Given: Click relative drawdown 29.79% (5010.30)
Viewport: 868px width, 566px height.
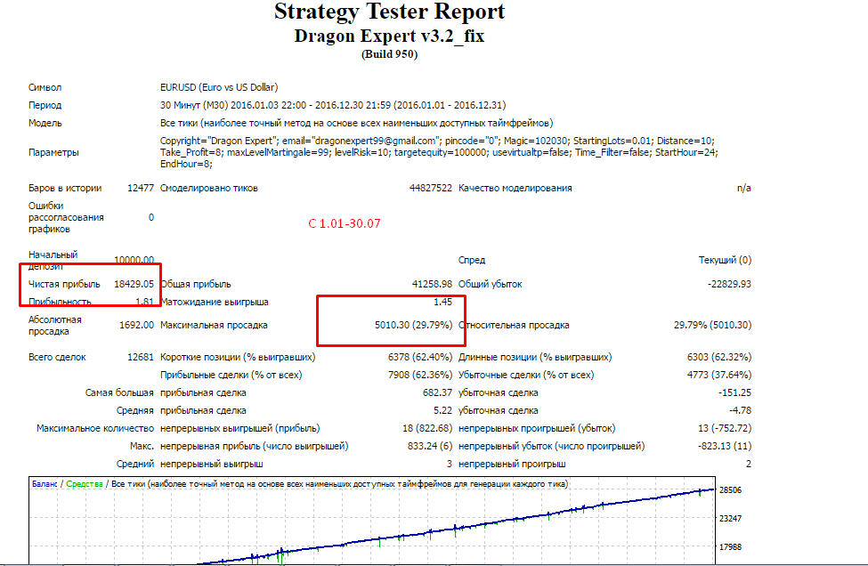Looking at the screenshot, I should [712, 325].
